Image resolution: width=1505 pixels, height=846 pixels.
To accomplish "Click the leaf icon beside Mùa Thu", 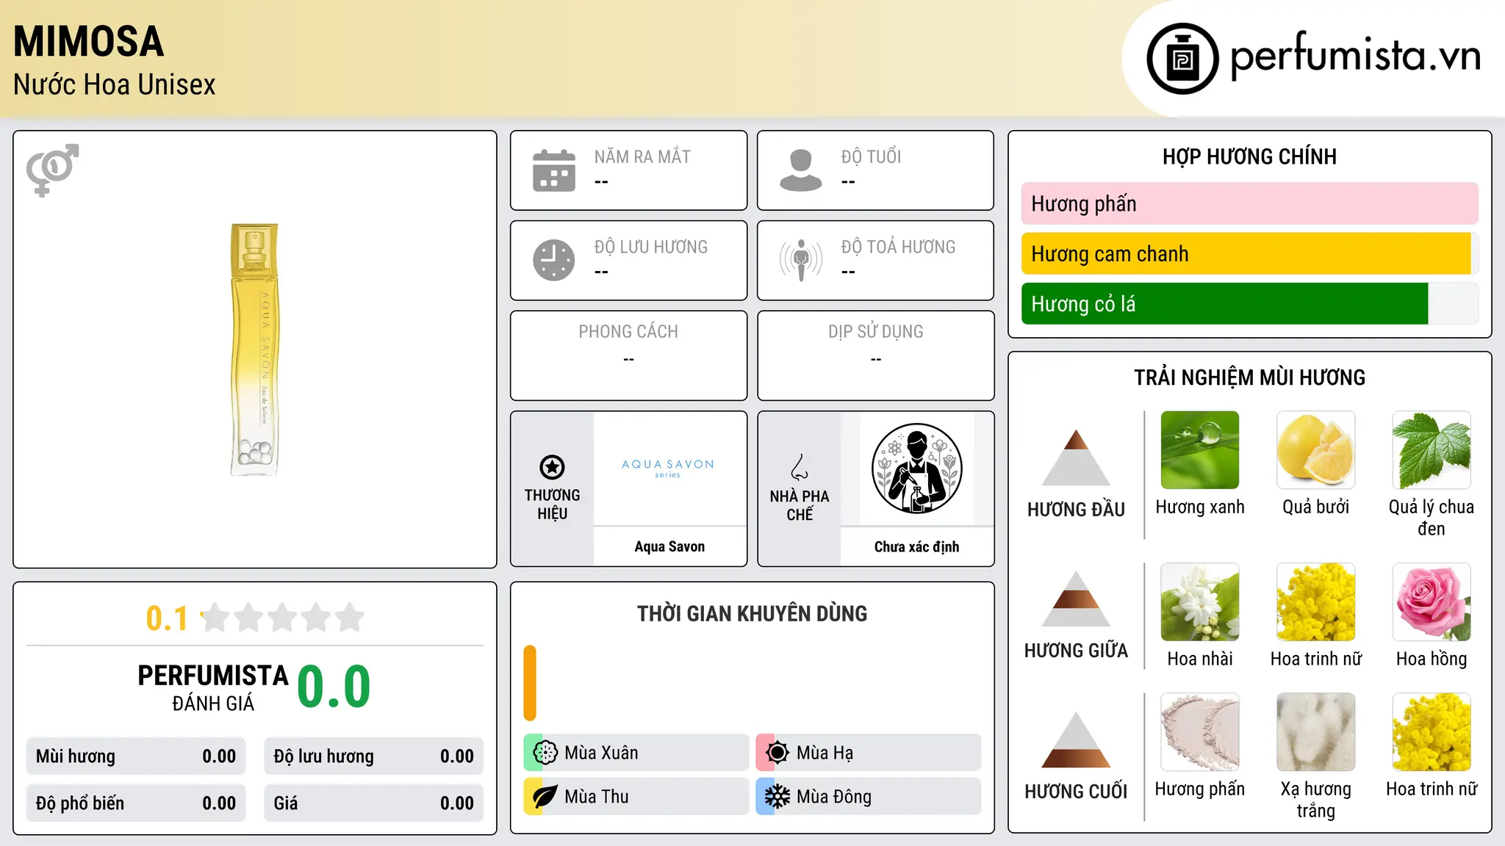I will (x=545, y=797).
